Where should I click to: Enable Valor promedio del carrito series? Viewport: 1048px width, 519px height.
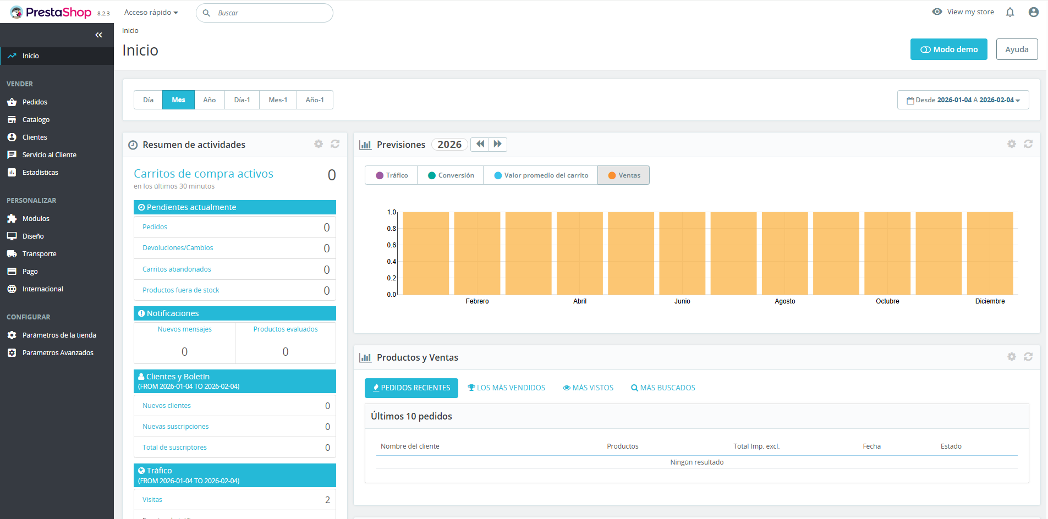tap(541, 175)
